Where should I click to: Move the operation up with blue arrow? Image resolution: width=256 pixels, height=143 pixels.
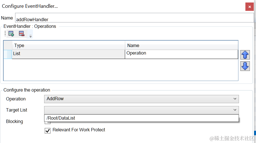[x=245, y=55]
